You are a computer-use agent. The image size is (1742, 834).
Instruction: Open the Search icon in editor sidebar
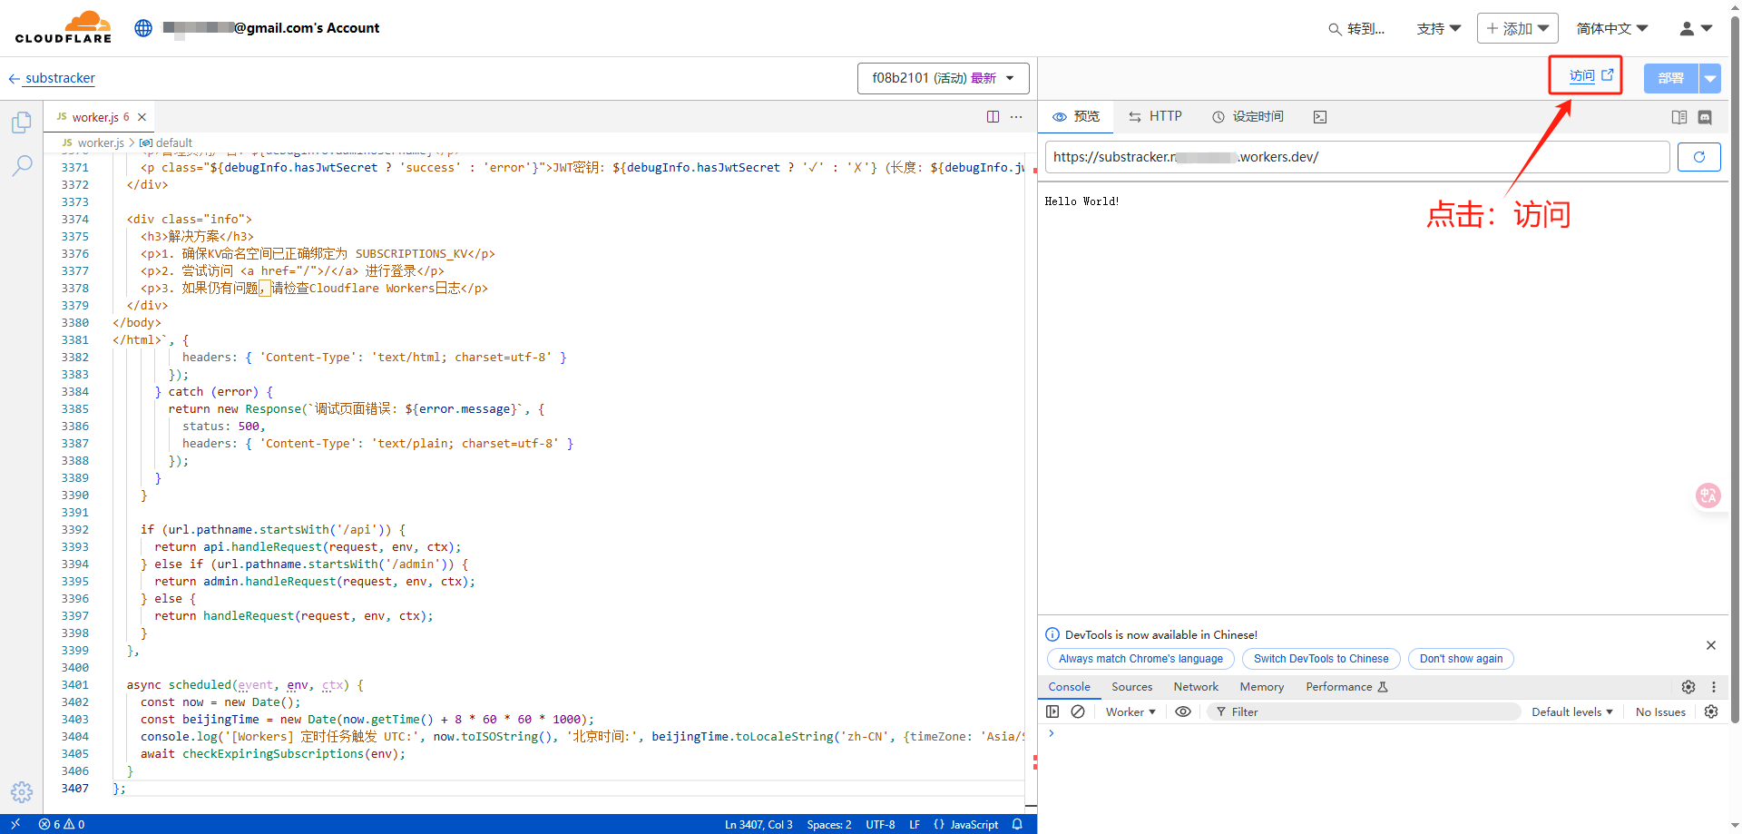point(22,165)
